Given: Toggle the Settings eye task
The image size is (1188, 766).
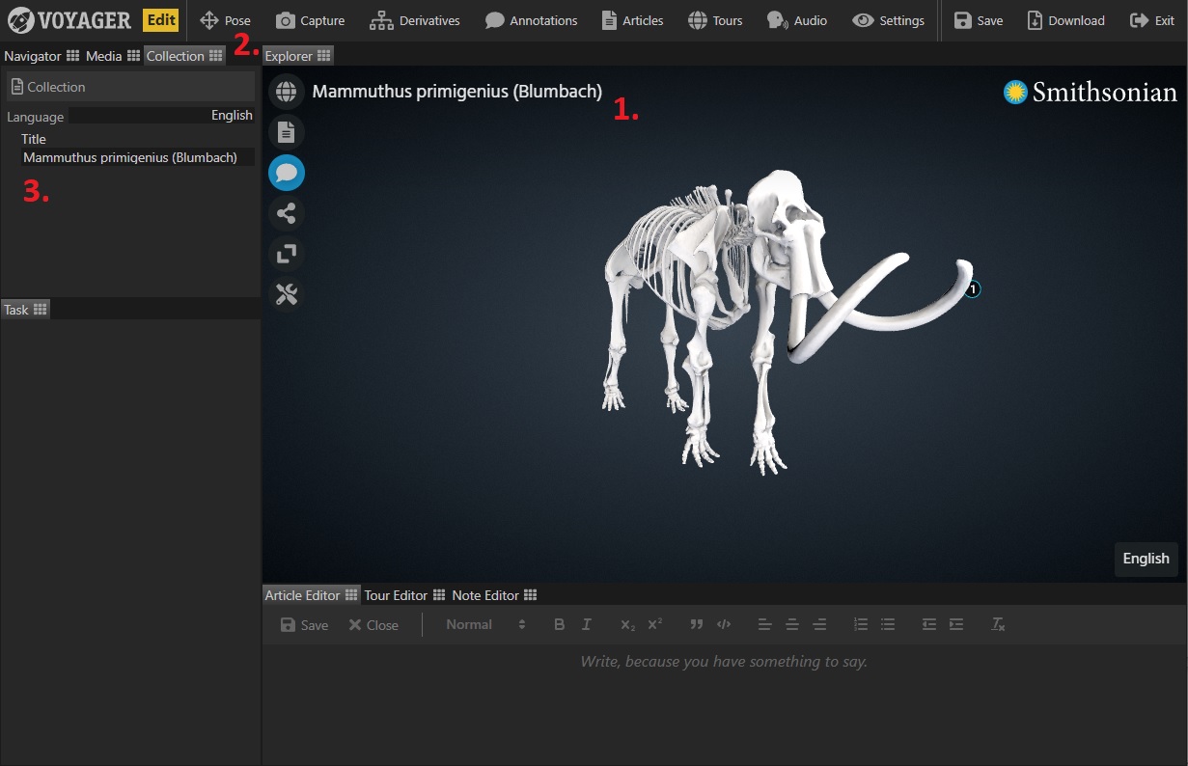Looking at the screenshot, I should tap(889, 20).
